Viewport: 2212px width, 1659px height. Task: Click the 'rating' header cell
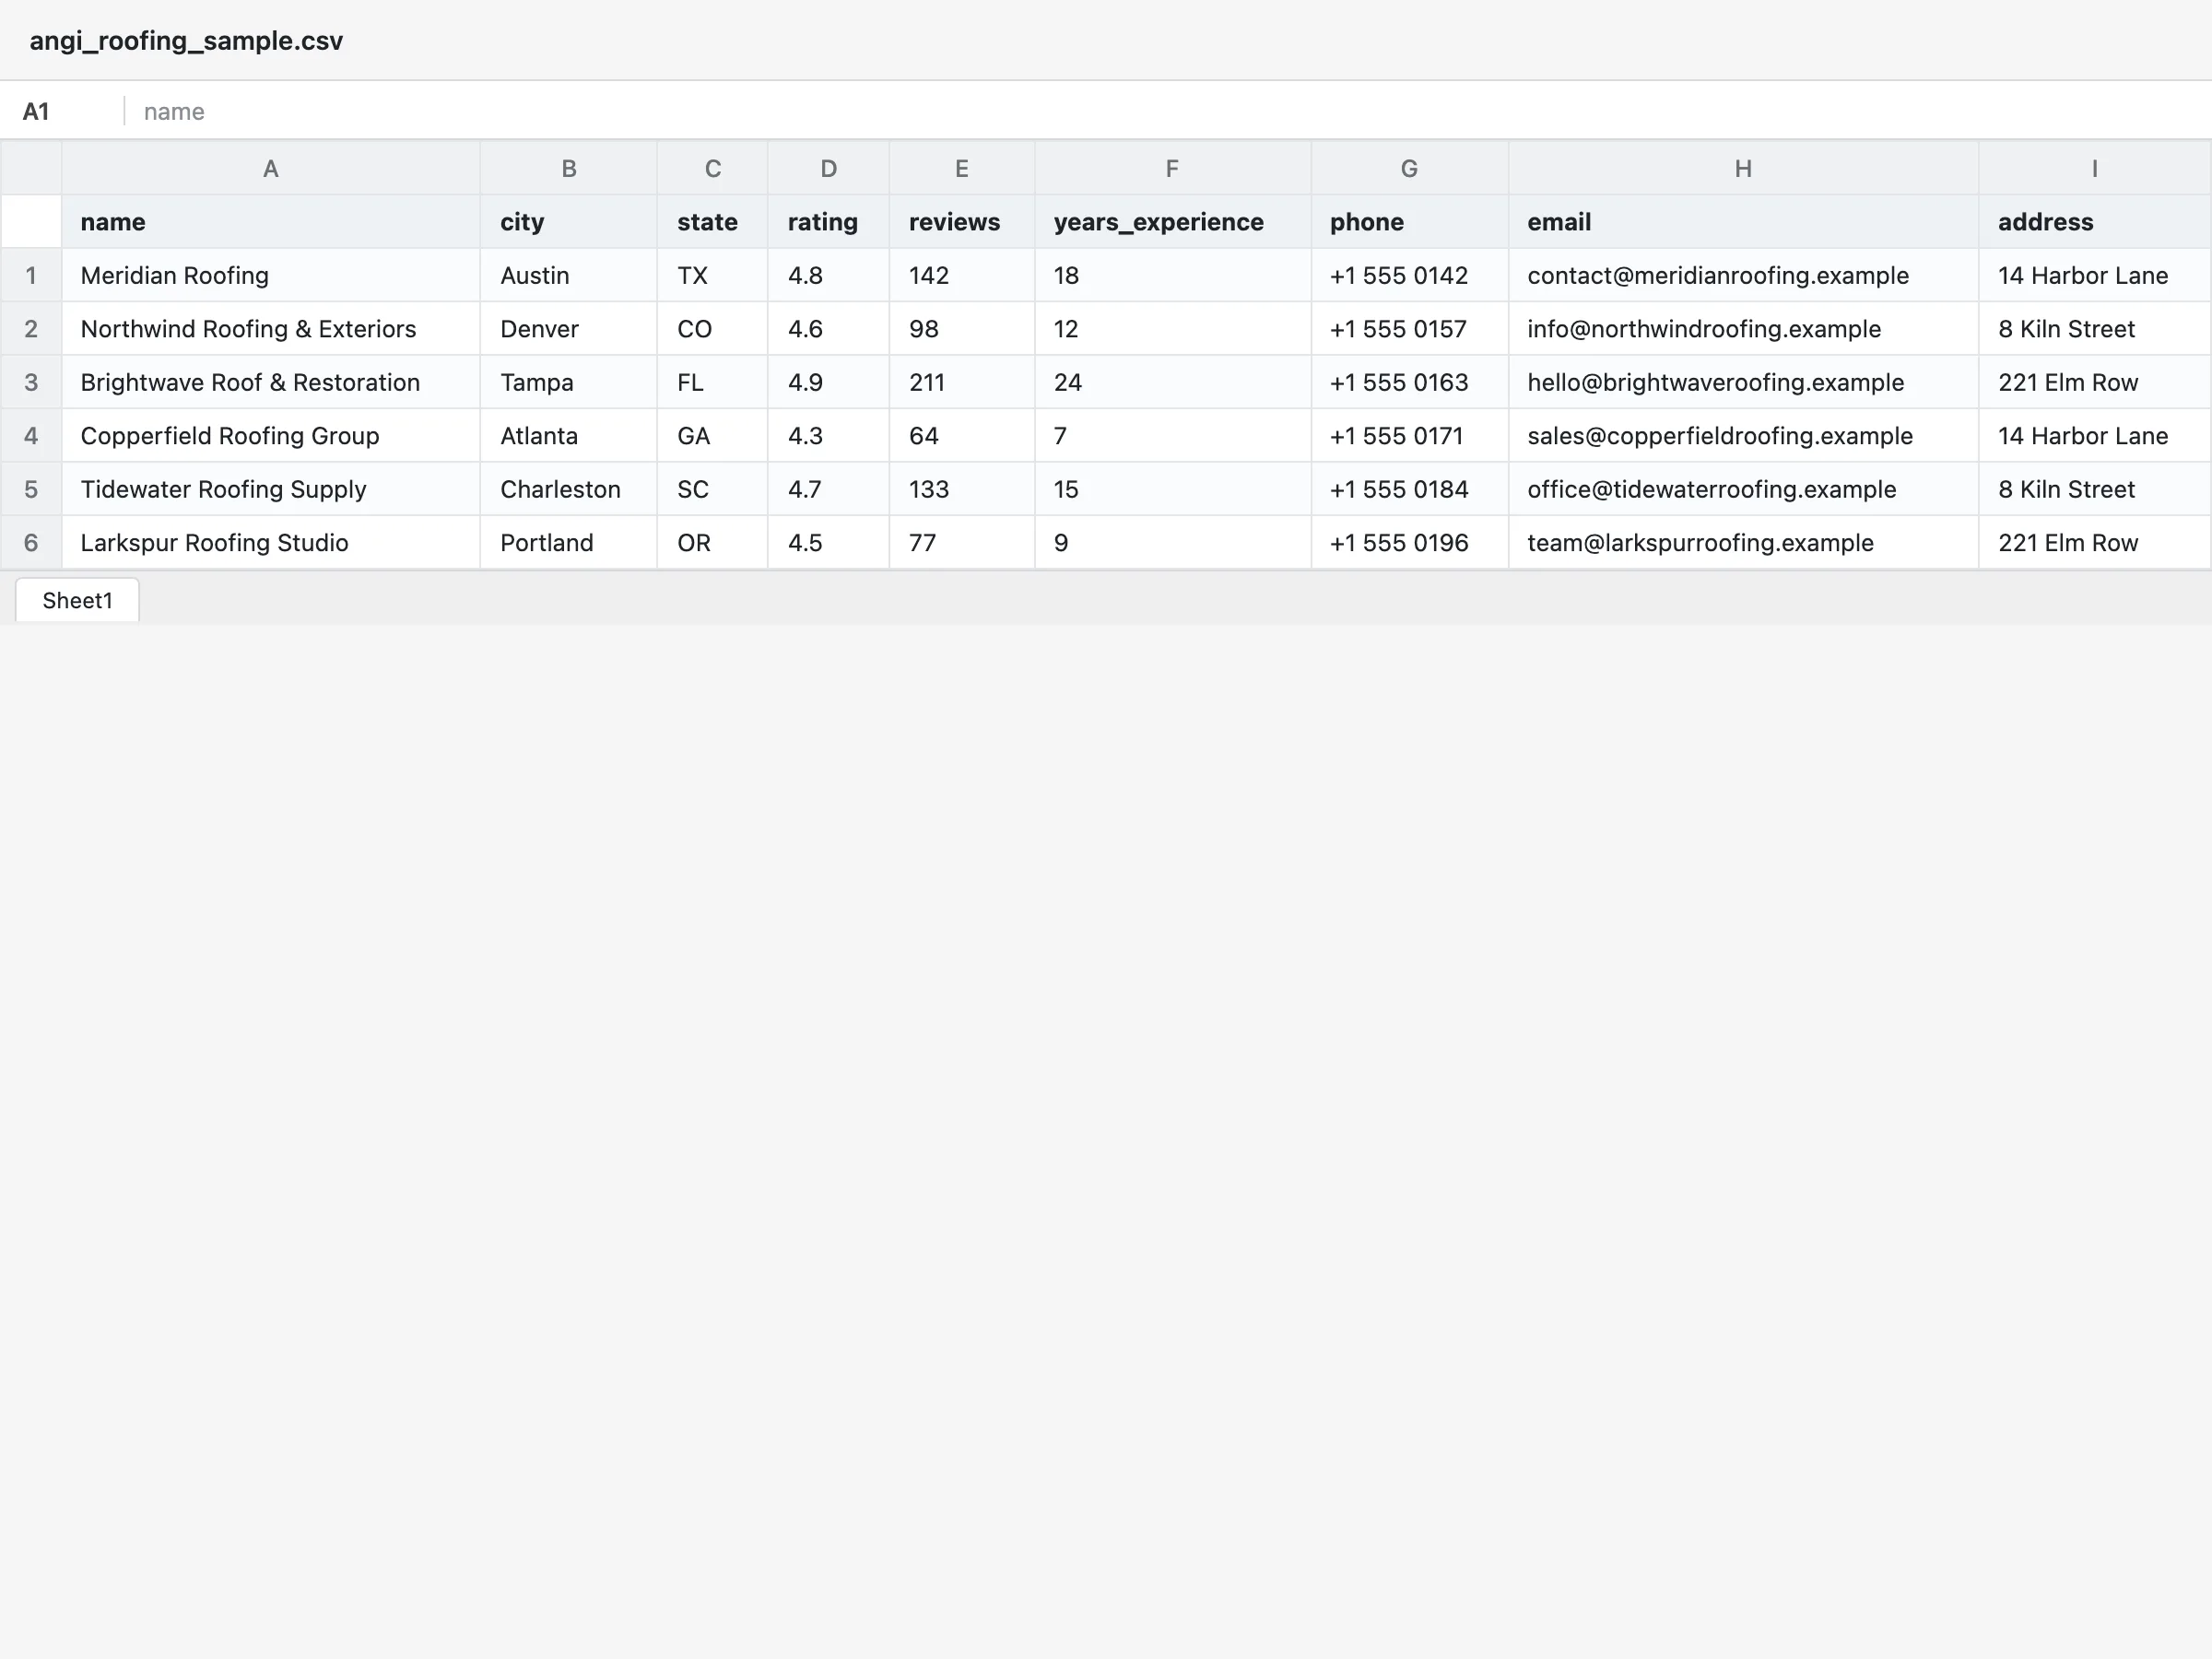[828, 222]
